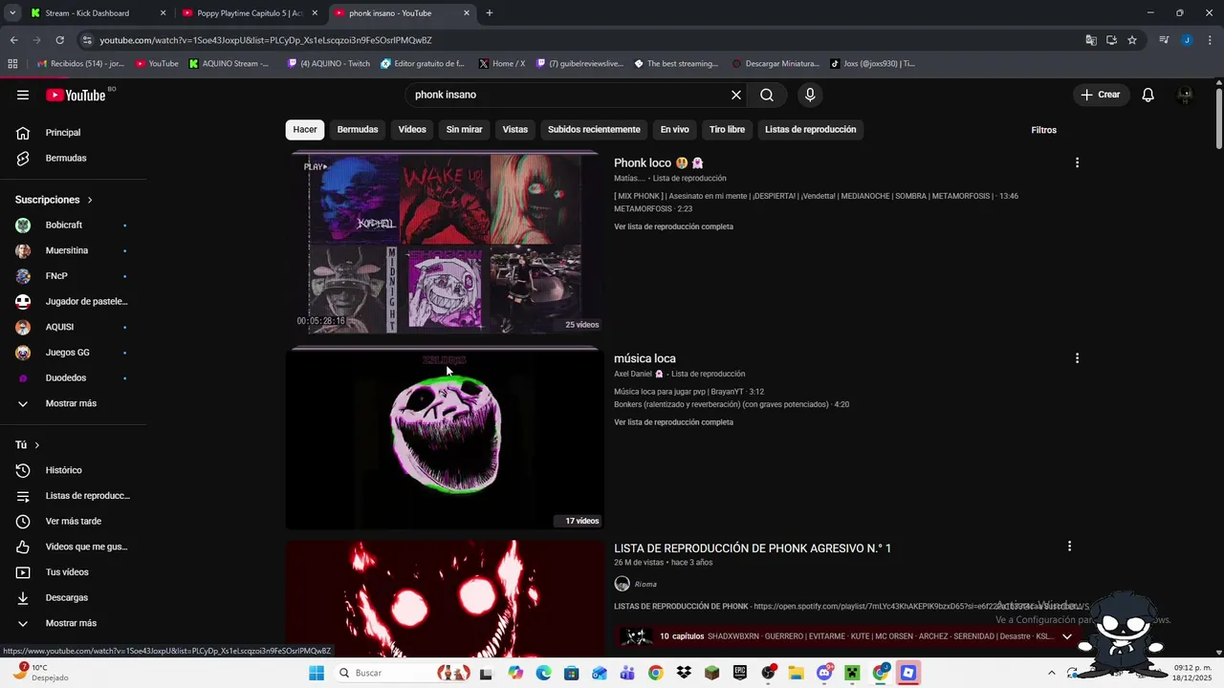Open the translate page icon
This screenshot has height=688, width=1224.
(x=1091, y=40)
